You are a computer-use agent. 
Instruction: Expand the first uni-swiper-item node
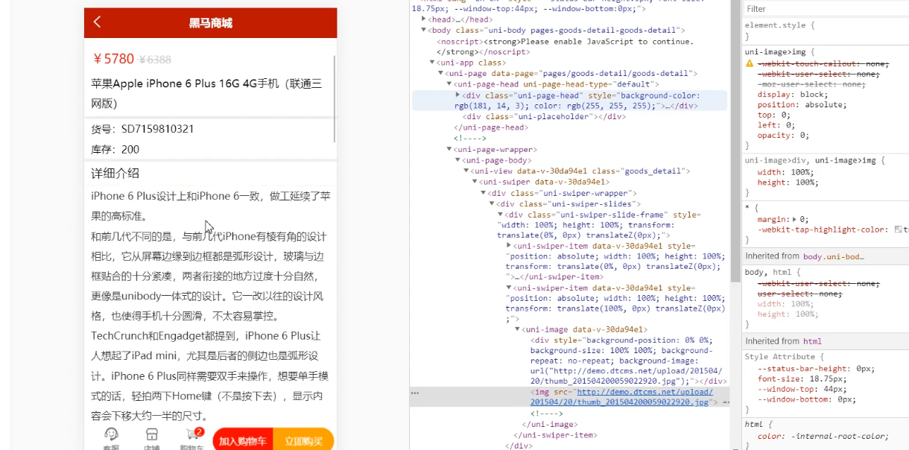509,245
